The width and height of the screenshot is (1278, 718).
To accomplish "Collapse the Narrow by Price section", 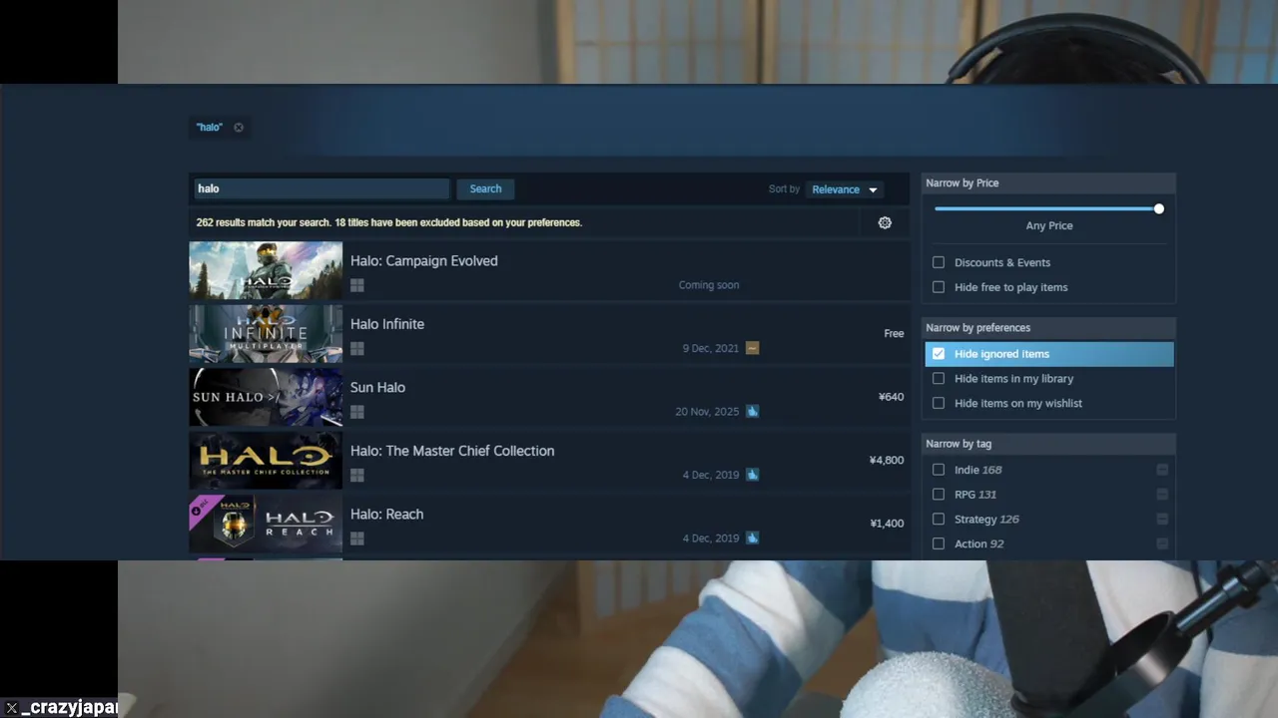I will (x=1048, y=183).
